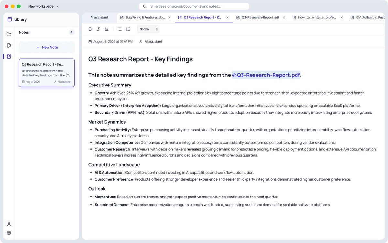Click the Momentum bullet label
The image size is (388, 243).
pyautogui.click(x=105, y=197)
